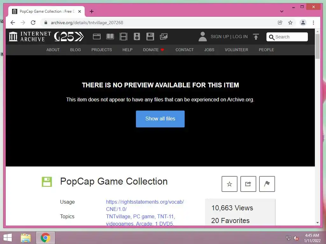Open the TNTvillage topic link
Viewport: 326px width, 244px height.
click(x=118, y=216)
